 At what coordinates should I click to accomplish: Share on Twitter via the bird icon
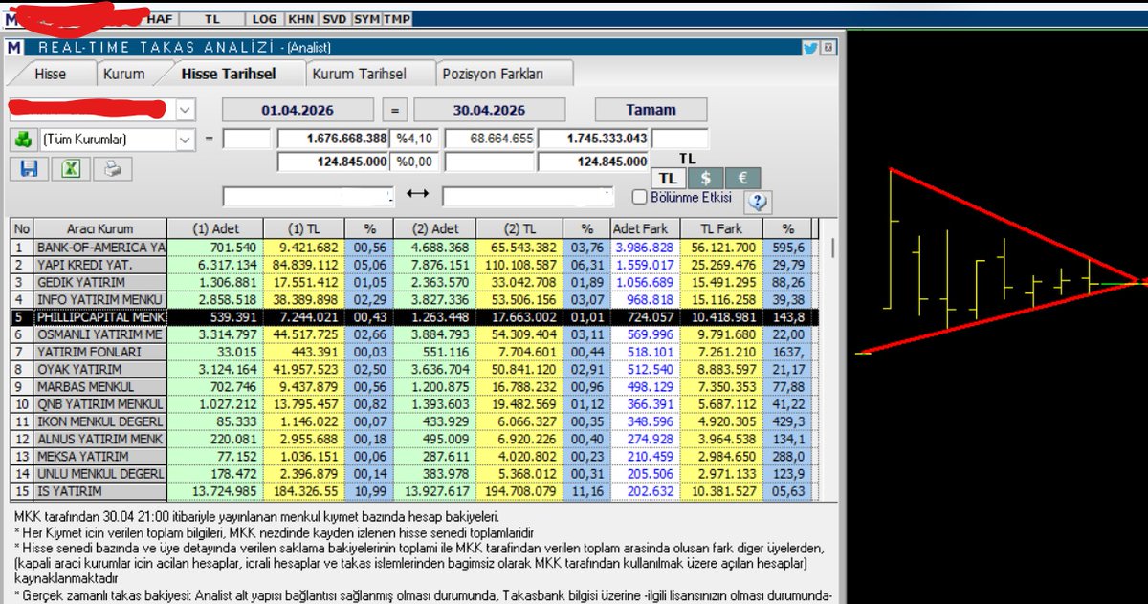[x=810, y=48]
